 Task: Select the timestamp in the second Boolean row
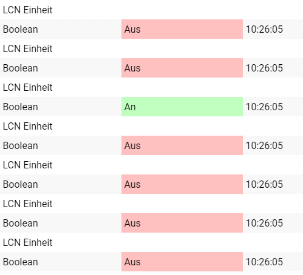(x=264, y=68)
